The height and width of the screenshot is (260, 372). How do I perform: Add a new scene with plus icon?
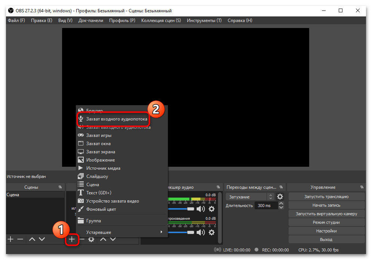pyautogui.click(x=10, y=239)
